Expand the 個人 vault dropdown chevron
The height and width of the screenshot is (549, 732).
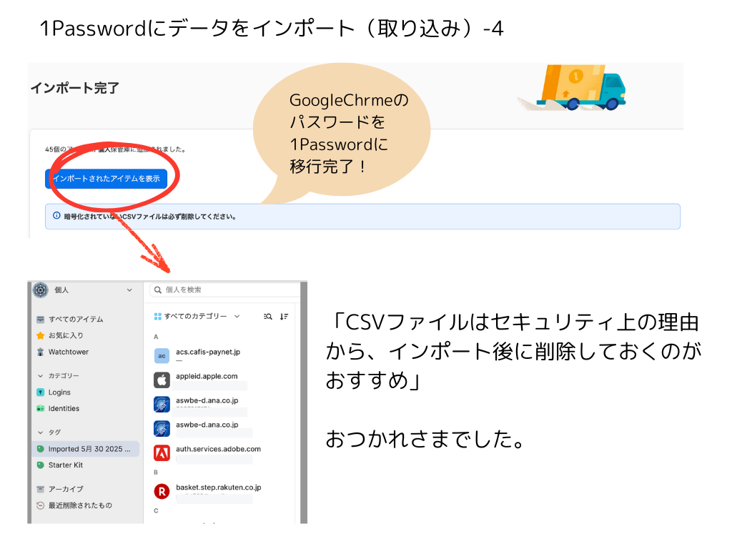[129, 290]
